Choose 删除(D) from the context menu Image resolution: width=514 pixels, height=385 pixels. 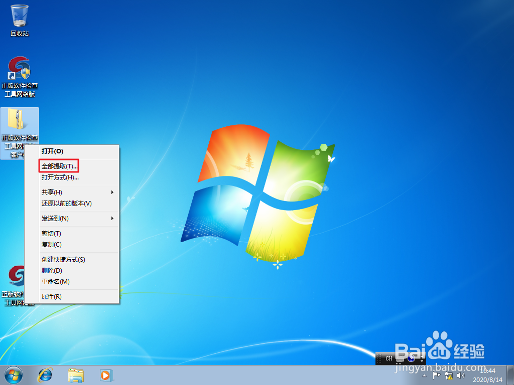tap(78, 270)
